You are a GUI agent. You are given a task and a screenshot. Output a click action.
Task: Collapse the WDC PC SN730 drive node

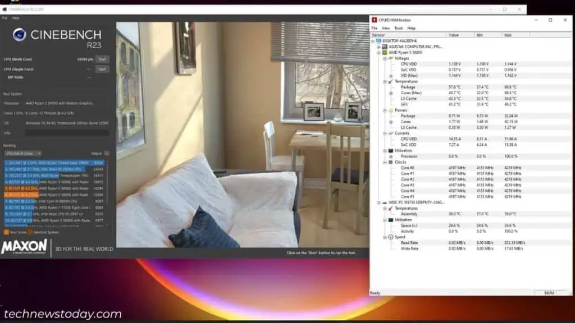[x=379, y=202]
